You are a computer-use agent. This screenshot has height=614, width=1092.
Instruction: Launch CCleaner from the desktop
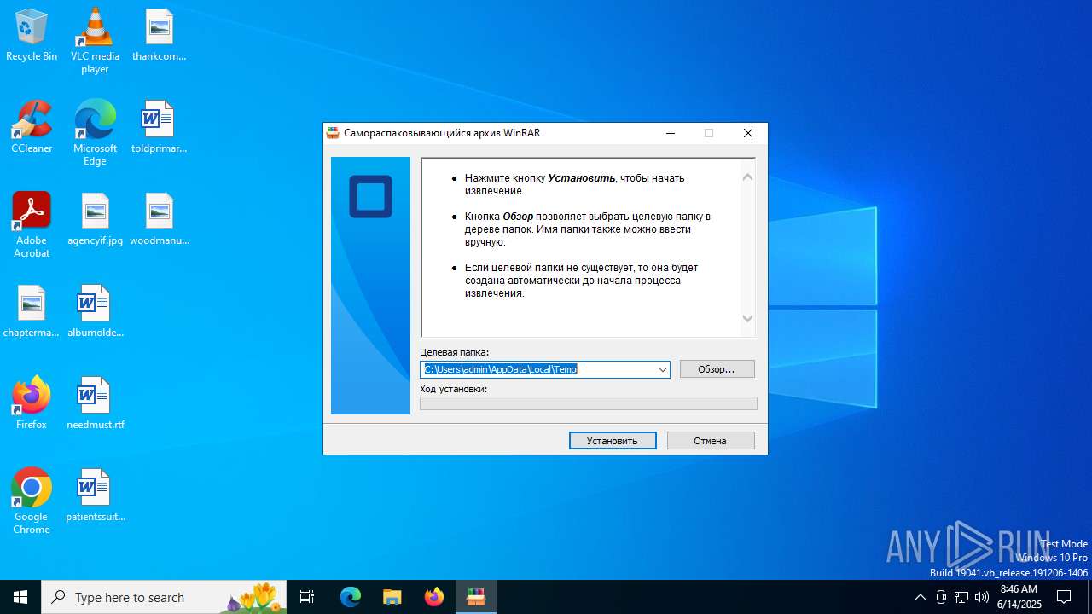[32, 127]
